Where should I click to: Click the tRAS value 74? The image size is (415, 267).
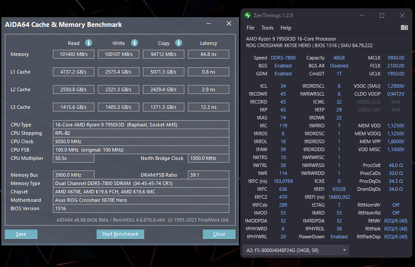(x=283, y=118)
